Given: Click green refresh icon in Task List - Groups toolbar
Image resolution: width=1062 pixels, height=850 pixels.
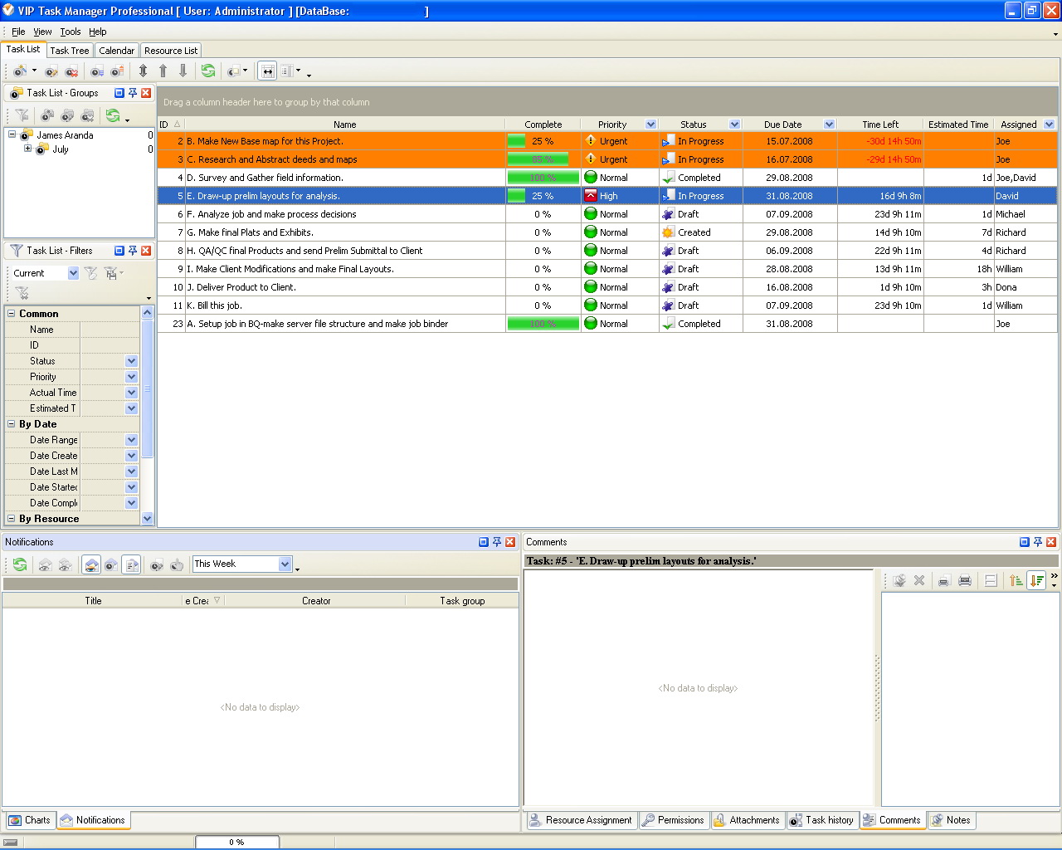Looking at the screenshot, I should (x=113, y=115).
